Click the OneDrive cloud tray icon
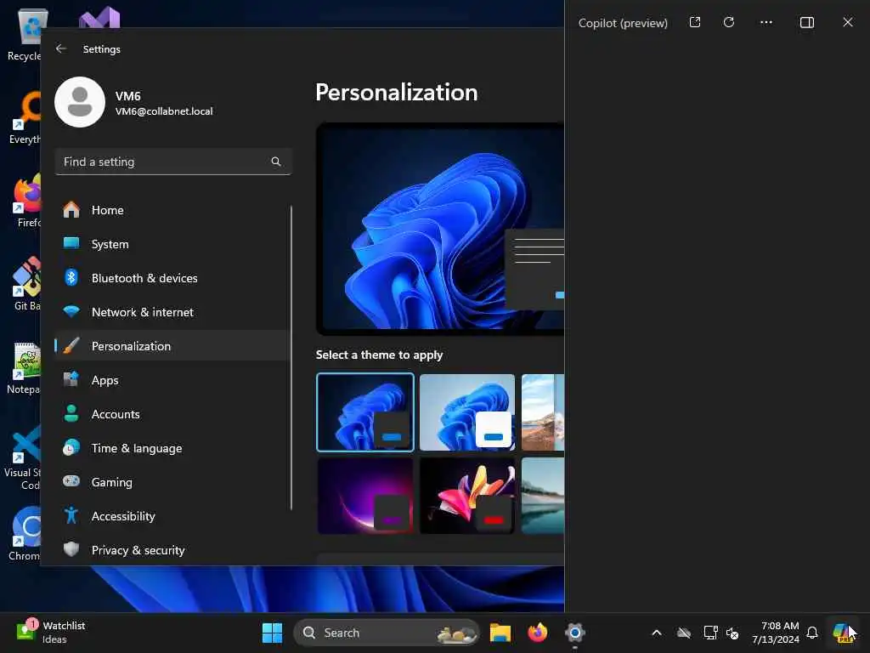 [684, 633]
